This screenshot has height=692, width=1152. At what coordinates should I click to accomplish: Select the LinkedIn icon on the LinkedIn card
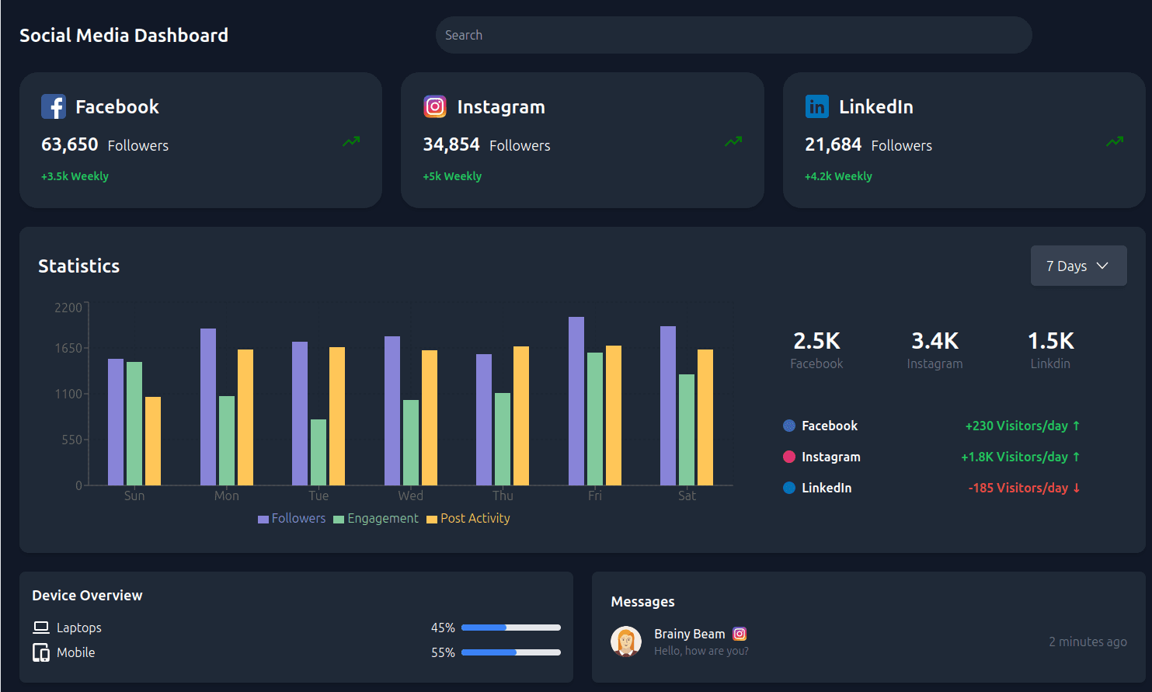click(x=816, y=106)
